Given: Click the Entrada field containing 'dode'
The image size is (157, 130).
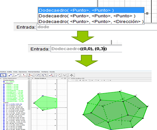Looking at the screenshot, I should (97, 27).
